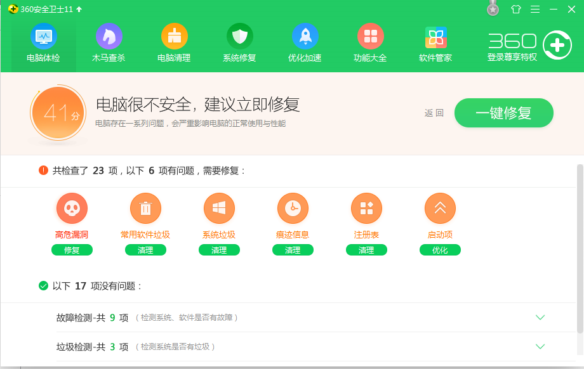Expand the 垃圾检测 section chevron
584x369 pixels.
tap(540, 346)
